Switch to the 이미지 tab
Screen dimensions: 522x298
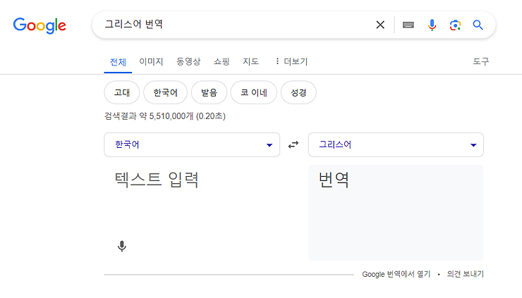[151, 61]
